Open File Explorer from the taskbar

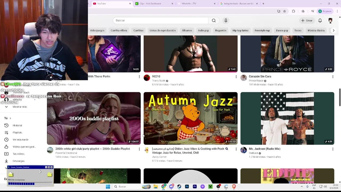156,187
